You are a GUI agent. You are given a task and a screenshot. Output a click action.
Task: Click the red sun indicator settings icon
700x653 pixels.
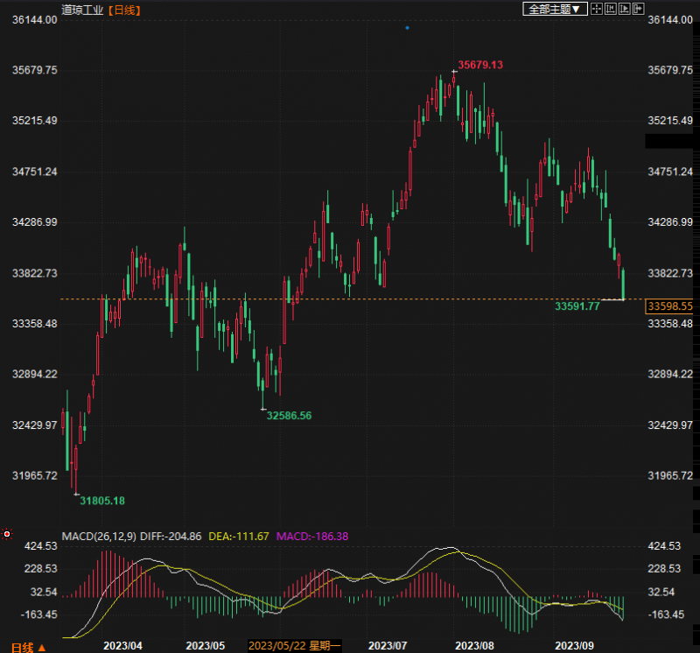[x=7, y=534]
